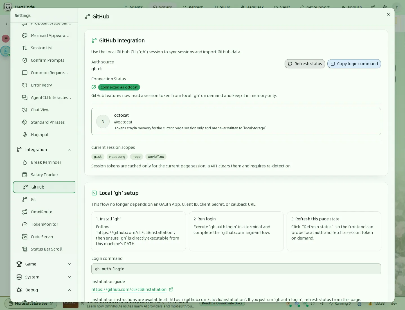Open external link icon beside installation URL

pos(171,289)
